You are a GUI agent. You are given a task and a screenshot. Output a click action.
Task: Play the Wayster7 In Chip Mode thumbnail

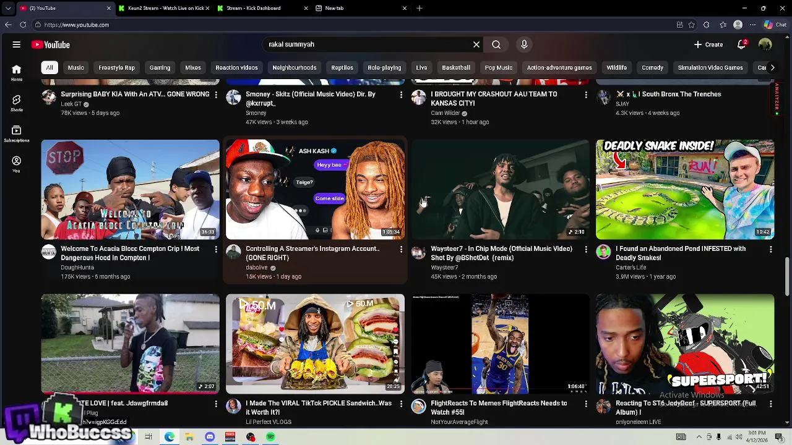tap(500, 189)
